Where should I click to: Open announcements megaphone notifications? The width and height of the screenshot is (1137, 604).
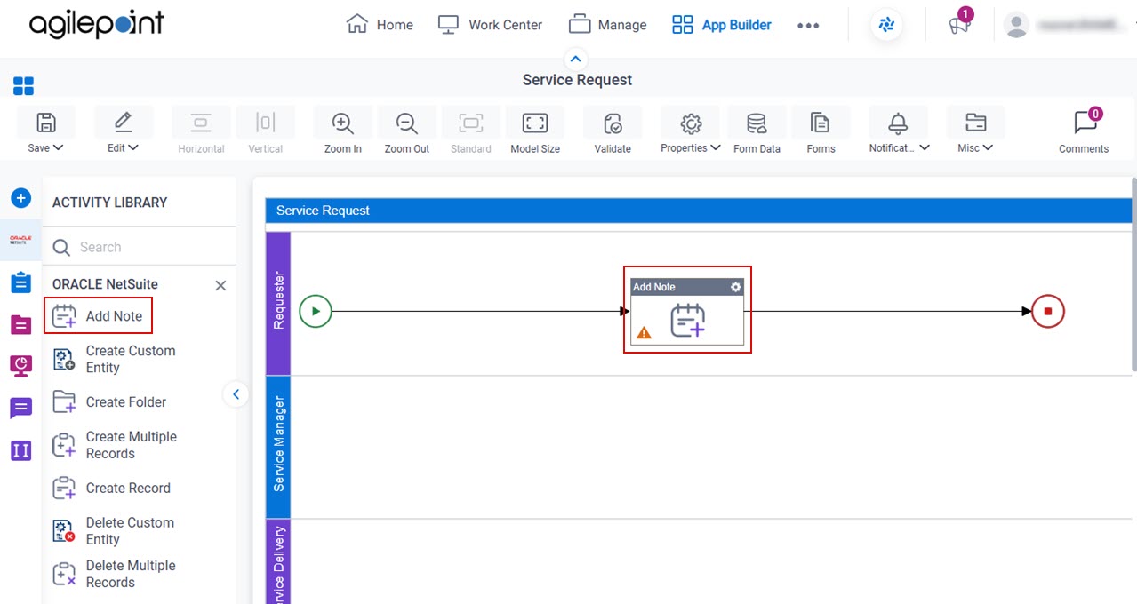point(958,25)
